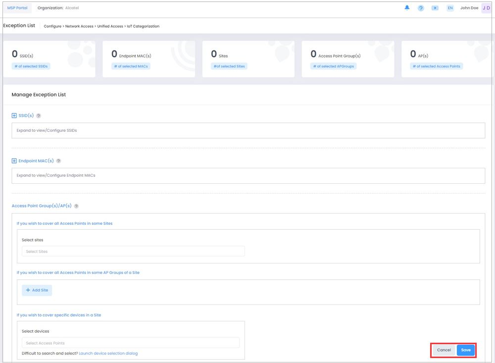The height and width of the screenshot is (363, 495).
Task: Click the 'Select sites' label
Action: click(33, 240)
